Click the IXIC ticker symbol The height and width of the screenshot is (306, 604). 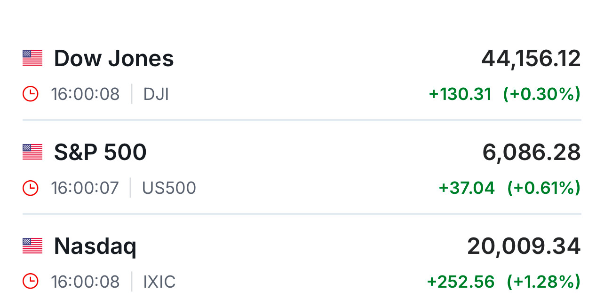point(159,282)
